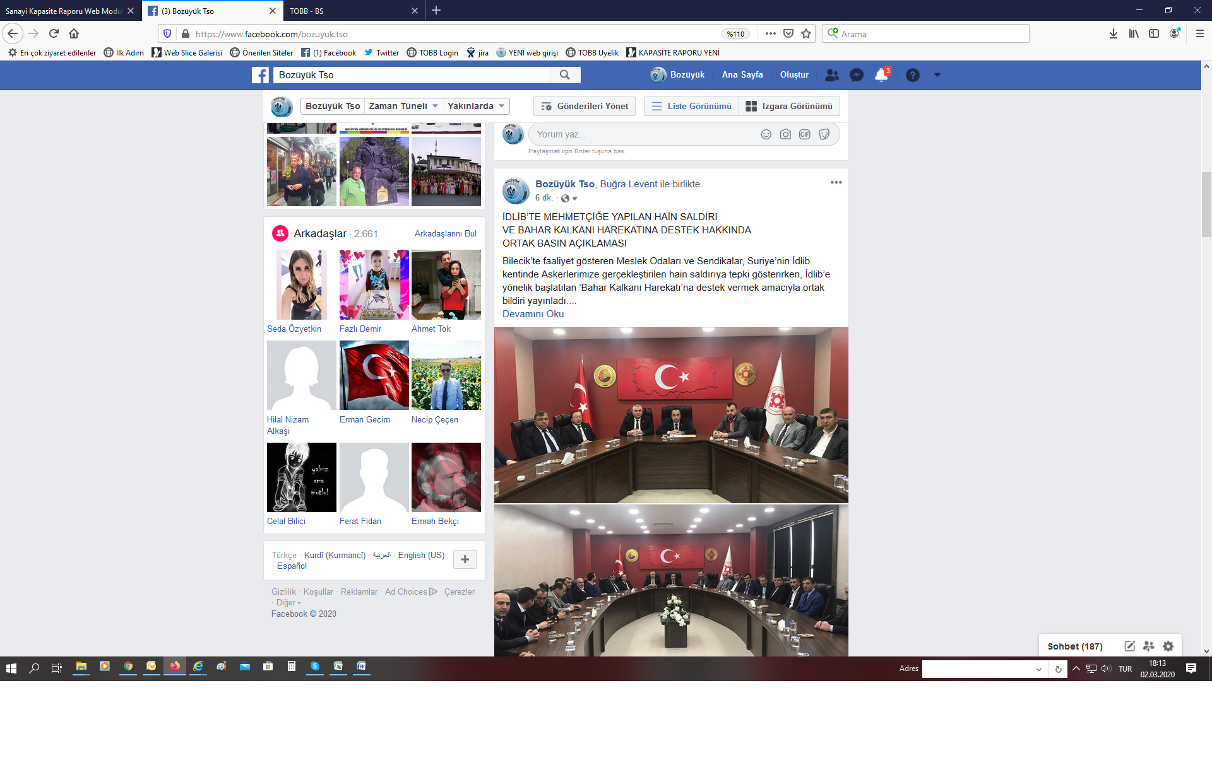Open a new Firefox tab

pyautogui.click(x=436, y=10)
